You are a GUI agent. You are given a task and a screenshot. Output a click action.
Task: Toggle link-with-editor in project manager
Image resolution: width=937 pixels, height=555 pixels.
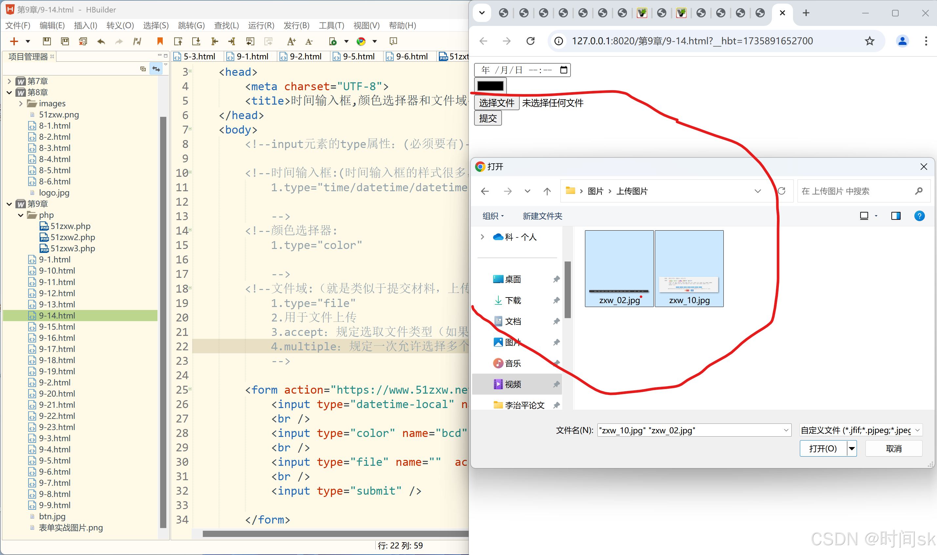coord(156,69)
